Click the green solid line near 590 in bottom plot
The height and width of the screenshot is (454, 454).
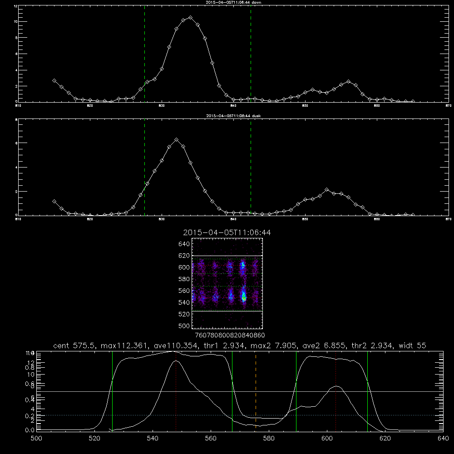[x=296, y=391]
